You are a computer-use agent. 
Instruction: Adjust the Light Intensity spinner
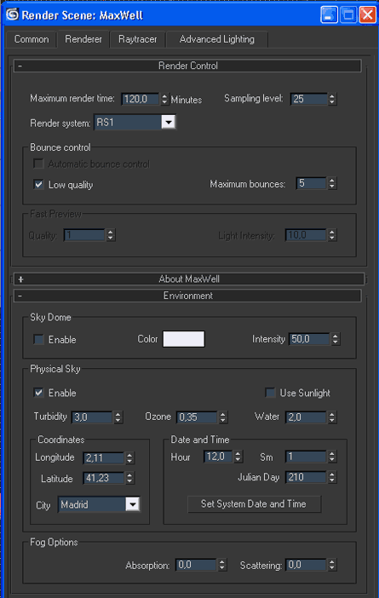332,235
